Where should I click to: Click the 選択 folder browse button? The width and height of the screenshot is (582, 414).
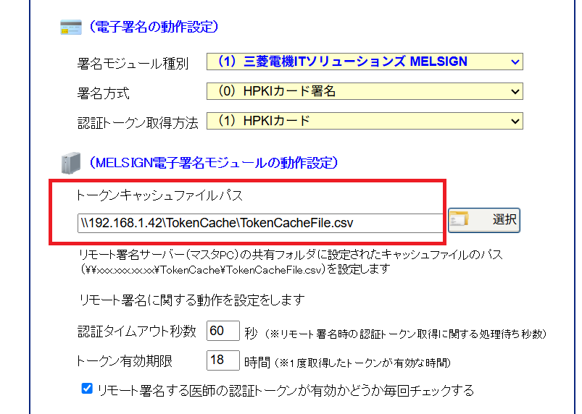click(x=484, y=220)
